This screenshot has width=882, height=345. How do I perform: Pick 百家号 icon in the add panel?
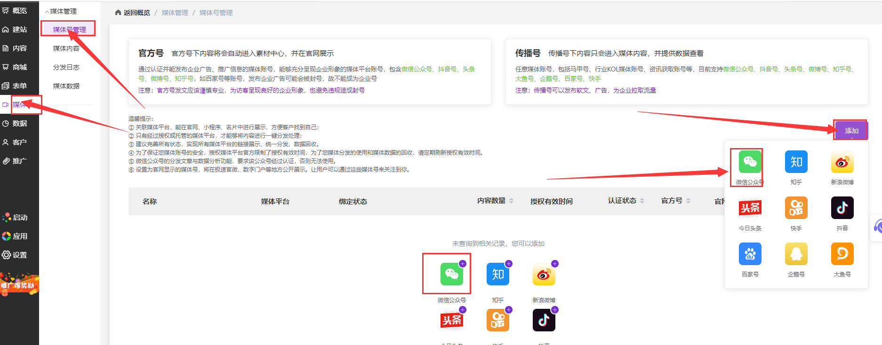(x=750, y=254)
